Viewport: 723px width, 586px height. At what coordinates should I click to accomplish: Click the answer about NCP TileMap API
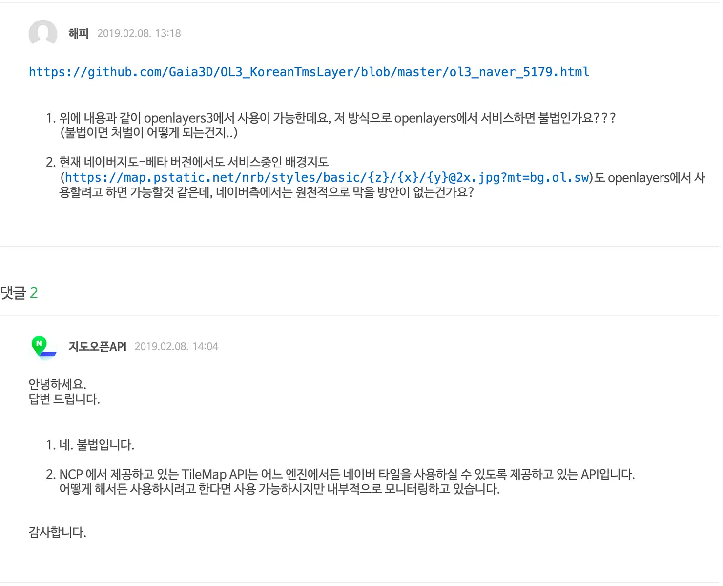tap(340, 474)
